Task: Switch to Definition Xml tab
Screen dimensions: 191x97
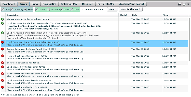Action: pyautogui.click(x=69, y=4)
